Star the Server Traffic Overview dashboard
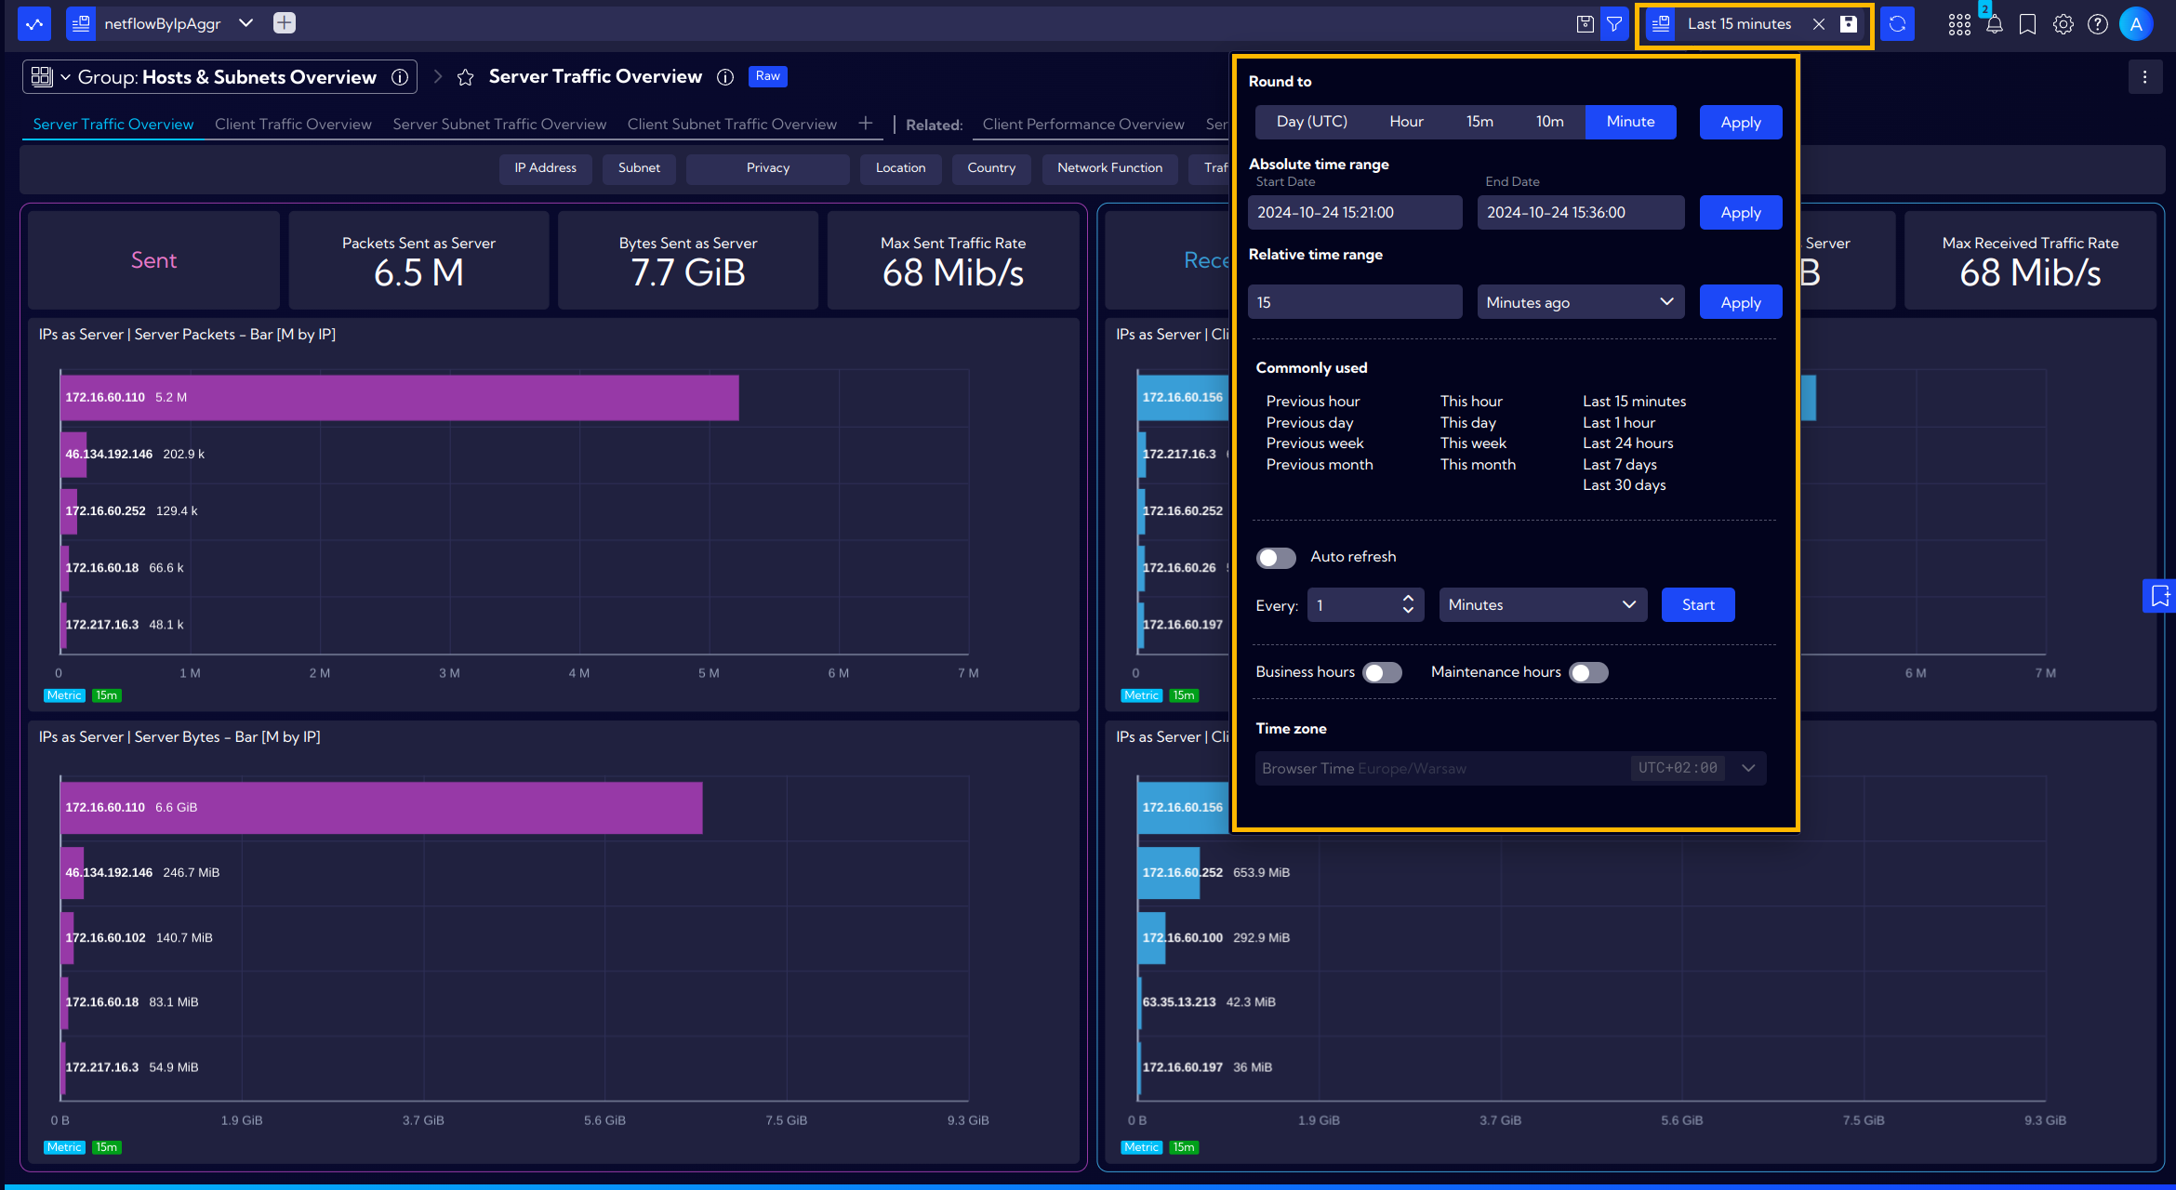Viewport: 2176px width, 1190px height. 466,77
